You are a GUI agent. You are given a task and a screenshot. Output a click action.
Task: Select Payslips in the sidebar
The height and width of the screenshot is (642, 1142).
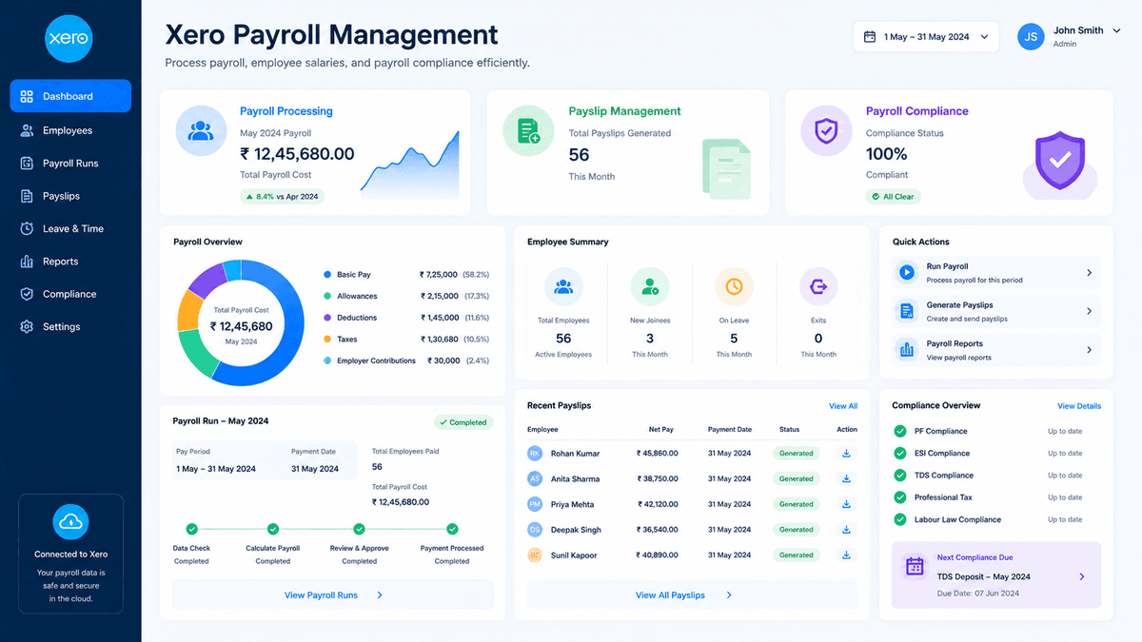click(70, 196)
